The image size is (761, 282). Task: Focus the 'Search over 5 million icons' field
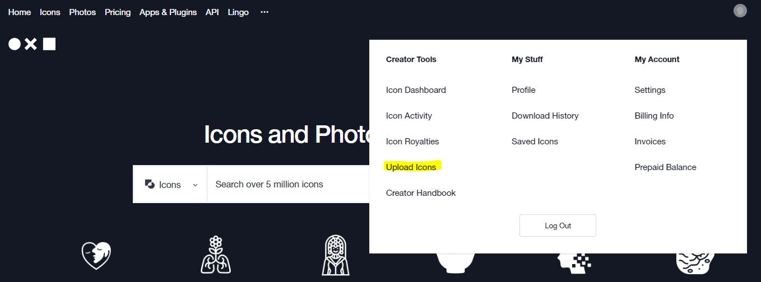pyautogui.click(x=288, y=184)
